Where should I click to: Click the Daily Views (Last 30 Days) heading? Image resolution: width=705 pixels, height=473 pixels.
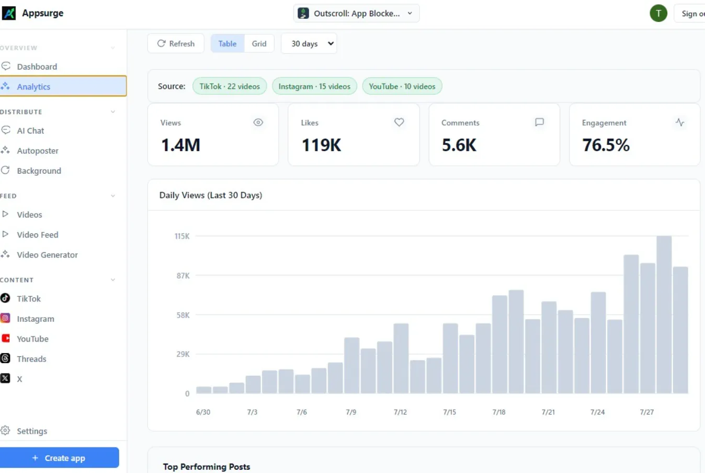point(211,195)
